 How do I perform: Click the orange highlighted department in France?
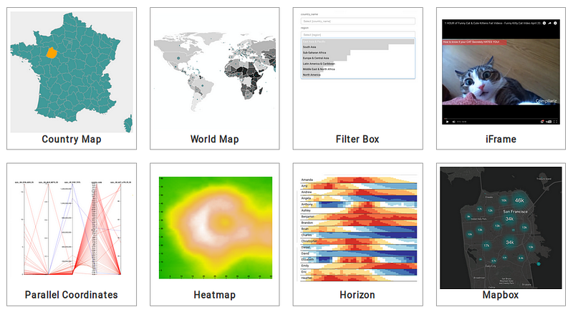[52, 53]
